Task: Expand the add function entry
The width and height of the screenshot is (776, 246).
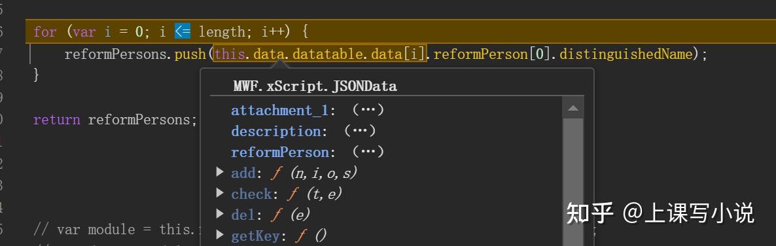Action: tap(220, 172)
